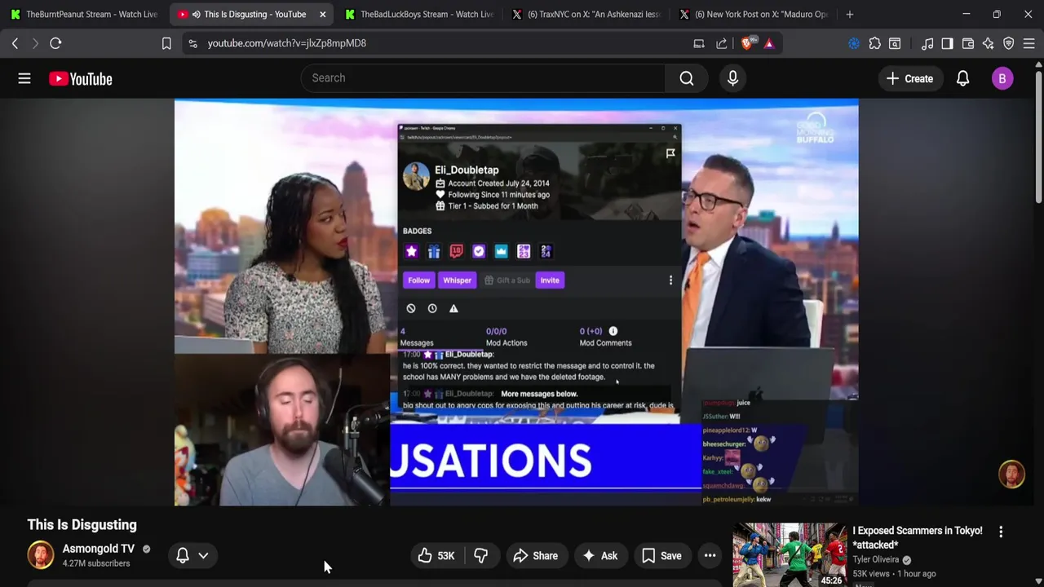Open the tab search toolbar icon

click(x=895, y=43)
